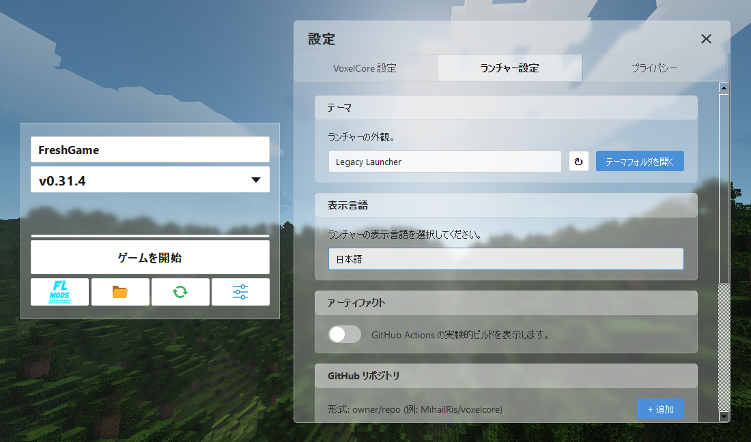This screenshot has height=442, width=751.
Task: Select the ランチャー設定 tab
Action: point(509,68)
